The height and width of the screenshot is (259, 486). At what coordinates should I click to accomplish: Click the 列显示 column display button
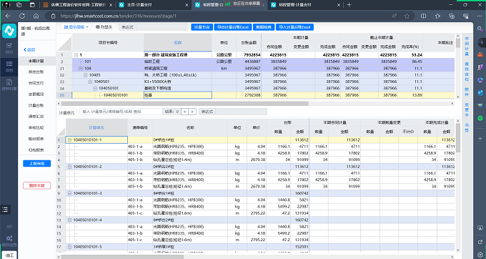pos(104,27)
